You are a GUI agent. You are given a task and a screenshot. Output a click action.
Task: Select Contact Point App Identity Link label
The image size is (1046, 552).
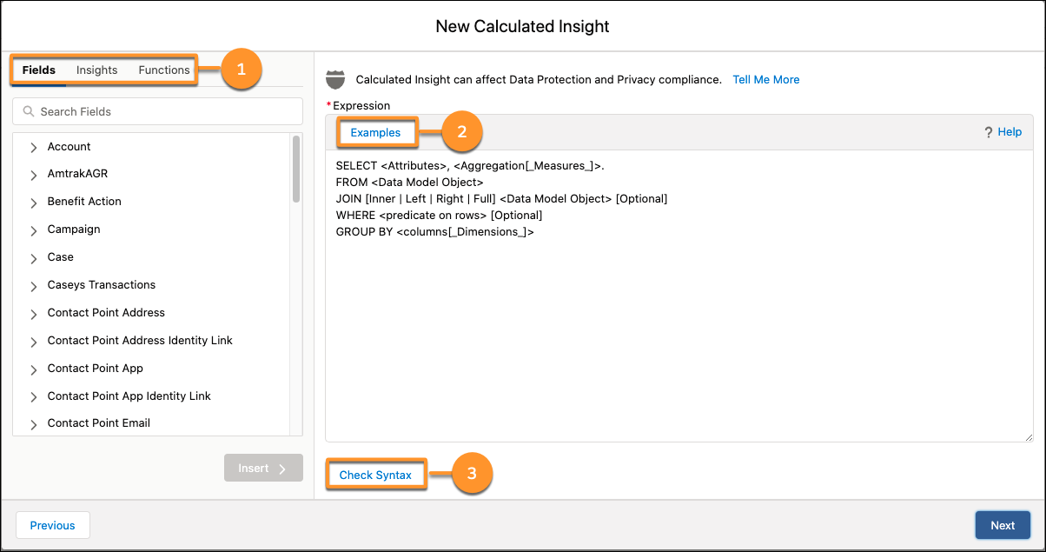coord(129,396)
